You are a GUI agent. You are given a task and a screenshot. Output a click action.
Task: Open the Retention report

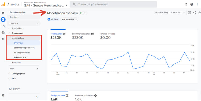coord(16,62)
